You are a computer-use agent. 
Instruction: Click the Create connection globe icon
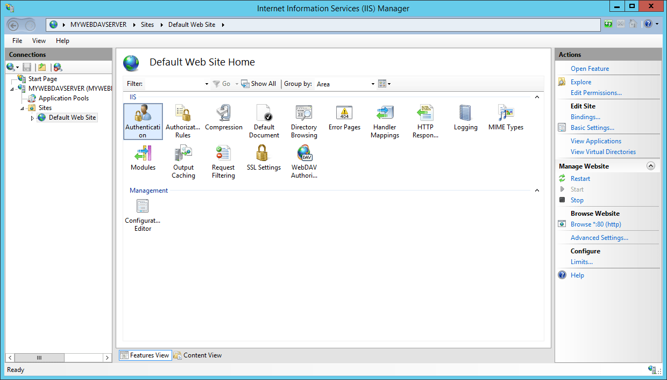coord(10,67)
